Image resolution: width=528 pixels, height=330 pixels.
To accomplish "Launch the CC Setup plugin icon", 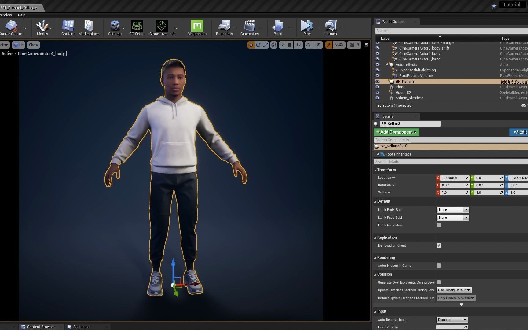I will pyautogui.click(x=137, y=28).
